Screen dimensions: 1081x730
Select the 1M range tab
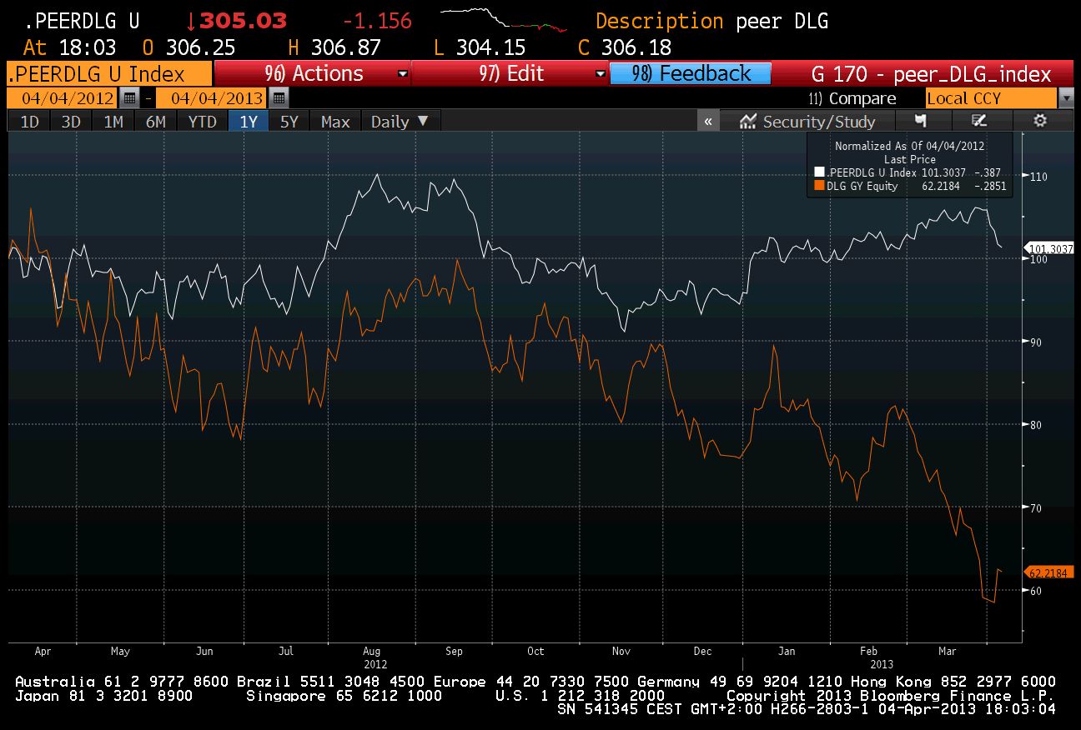[113, 122]
